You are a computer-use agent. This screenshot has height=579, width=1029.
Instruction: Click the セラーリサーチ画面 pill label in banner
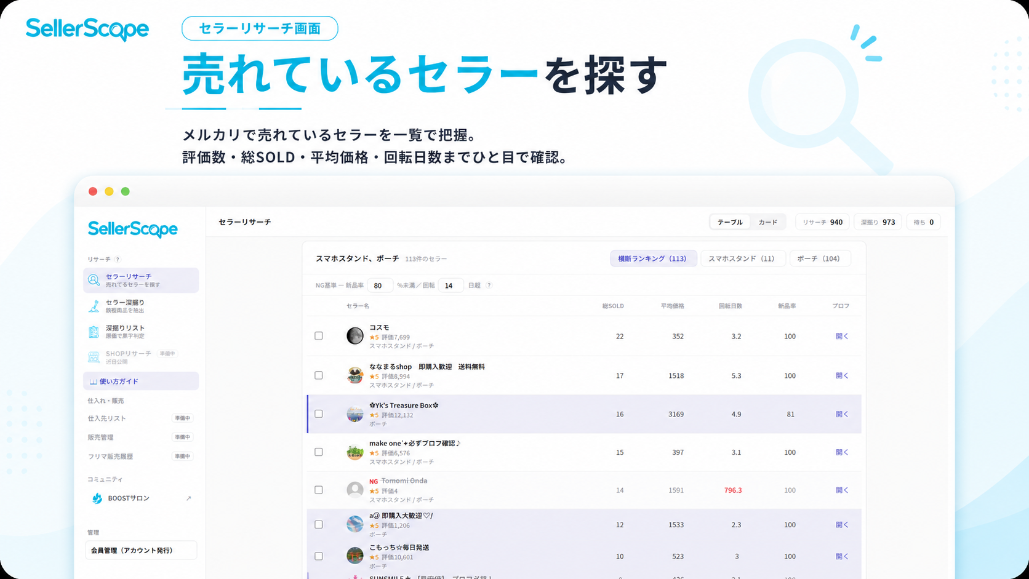(x=260, y=28)
